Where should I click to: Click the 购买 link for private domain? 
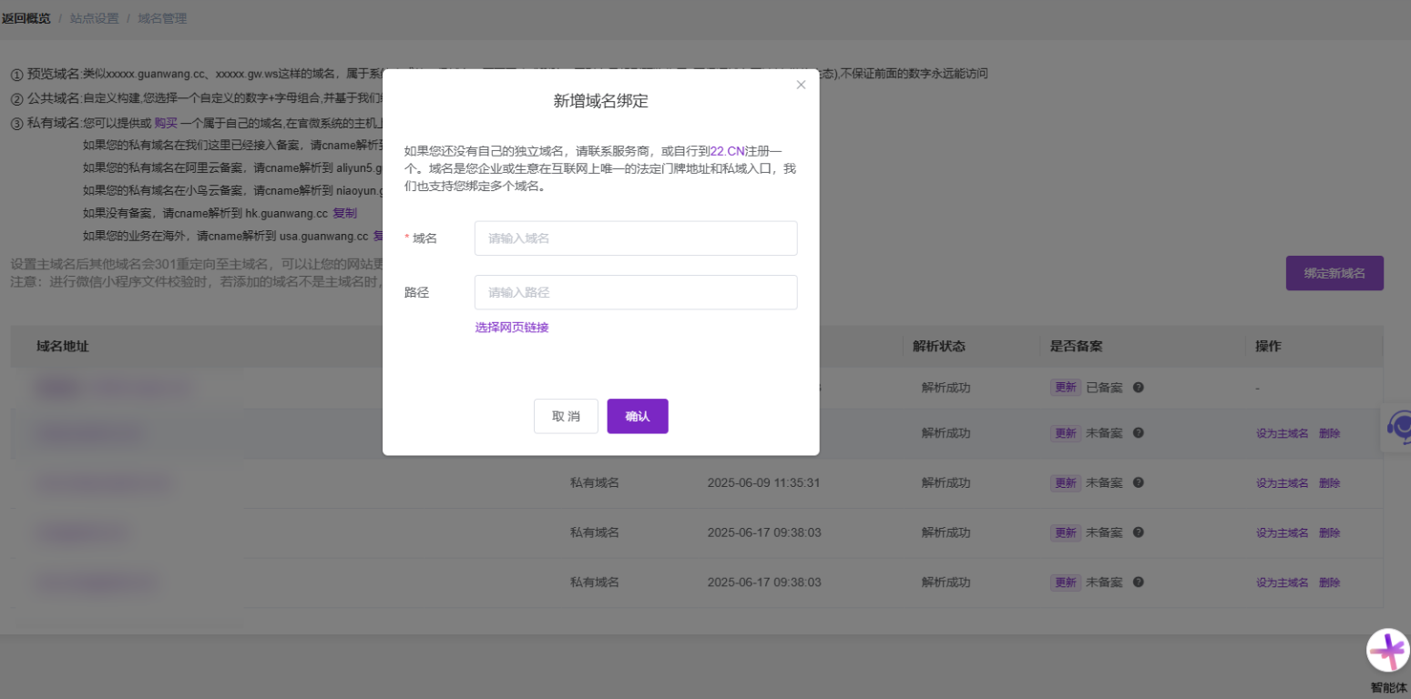coord(165,123)
